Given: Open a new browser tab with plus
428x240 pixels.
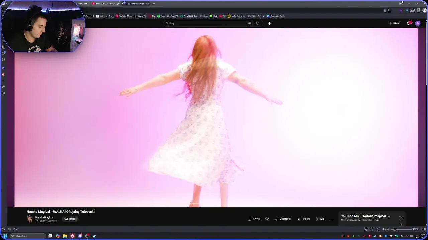Looking at the screenshot, I should 154,4.
